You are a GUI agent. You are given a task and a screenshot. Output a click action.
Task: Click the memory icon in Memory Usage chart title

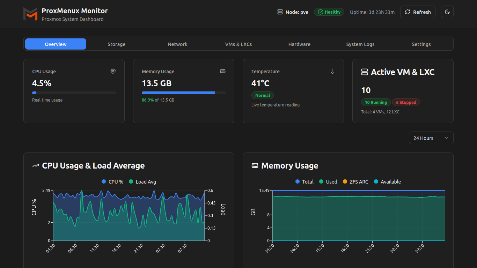255,166
